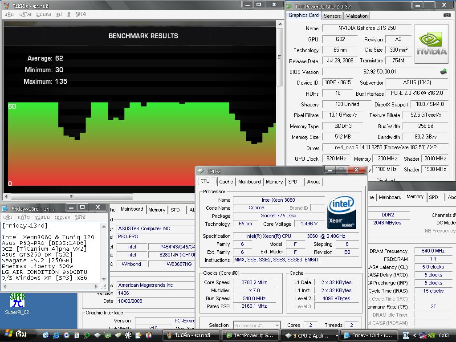This screenshot has height=342, width=456.
Task: Click the language bar EN indicator
Action: pos(406,335)
